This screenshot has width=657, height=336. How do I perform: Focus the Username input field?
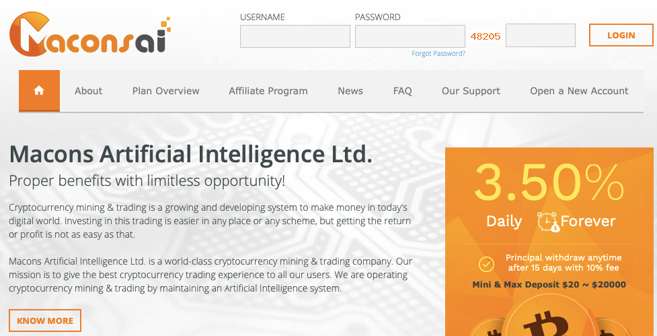tap(295, 36)
